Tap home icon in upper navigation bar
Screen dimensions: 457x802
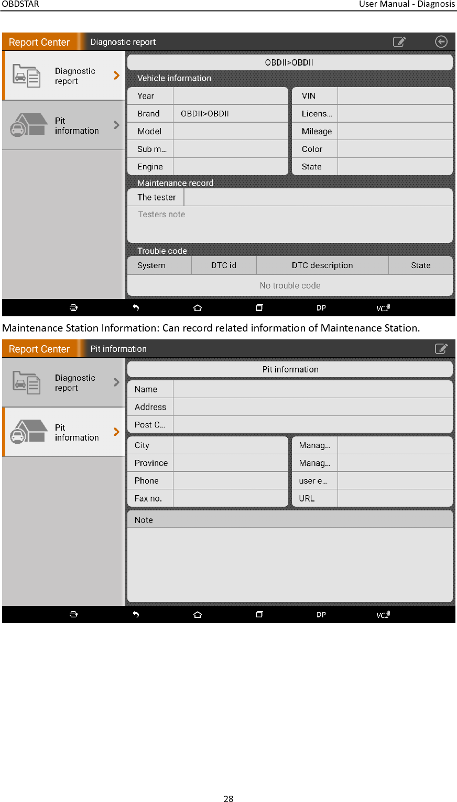(198, 308)
